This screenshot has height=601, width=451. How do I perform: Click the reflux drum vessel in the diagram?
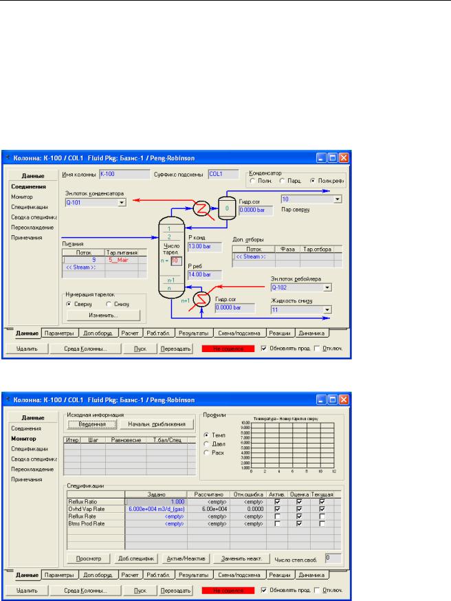tap(227, 208)
